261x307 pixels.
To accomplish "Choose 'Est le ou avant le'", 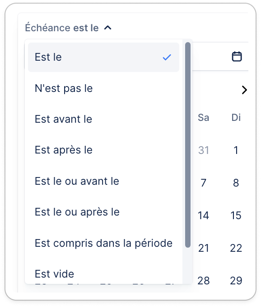I will point(103,181).
